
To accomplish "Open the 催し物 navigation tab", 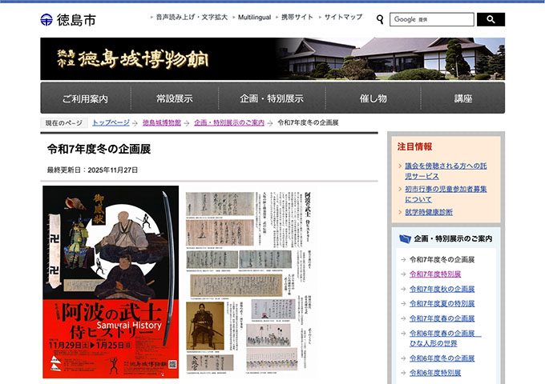I will pos(373,98).
